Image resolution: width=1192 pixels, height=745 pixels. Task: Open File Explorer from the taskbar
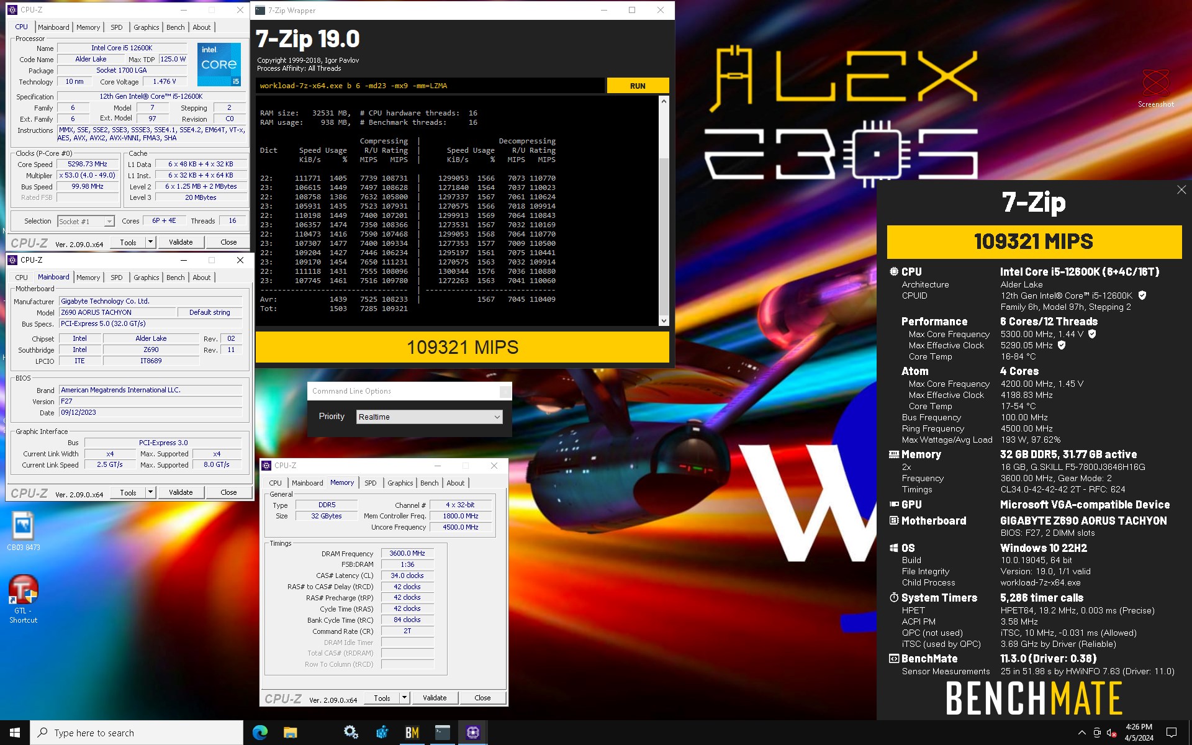click(x=290, y=733)
